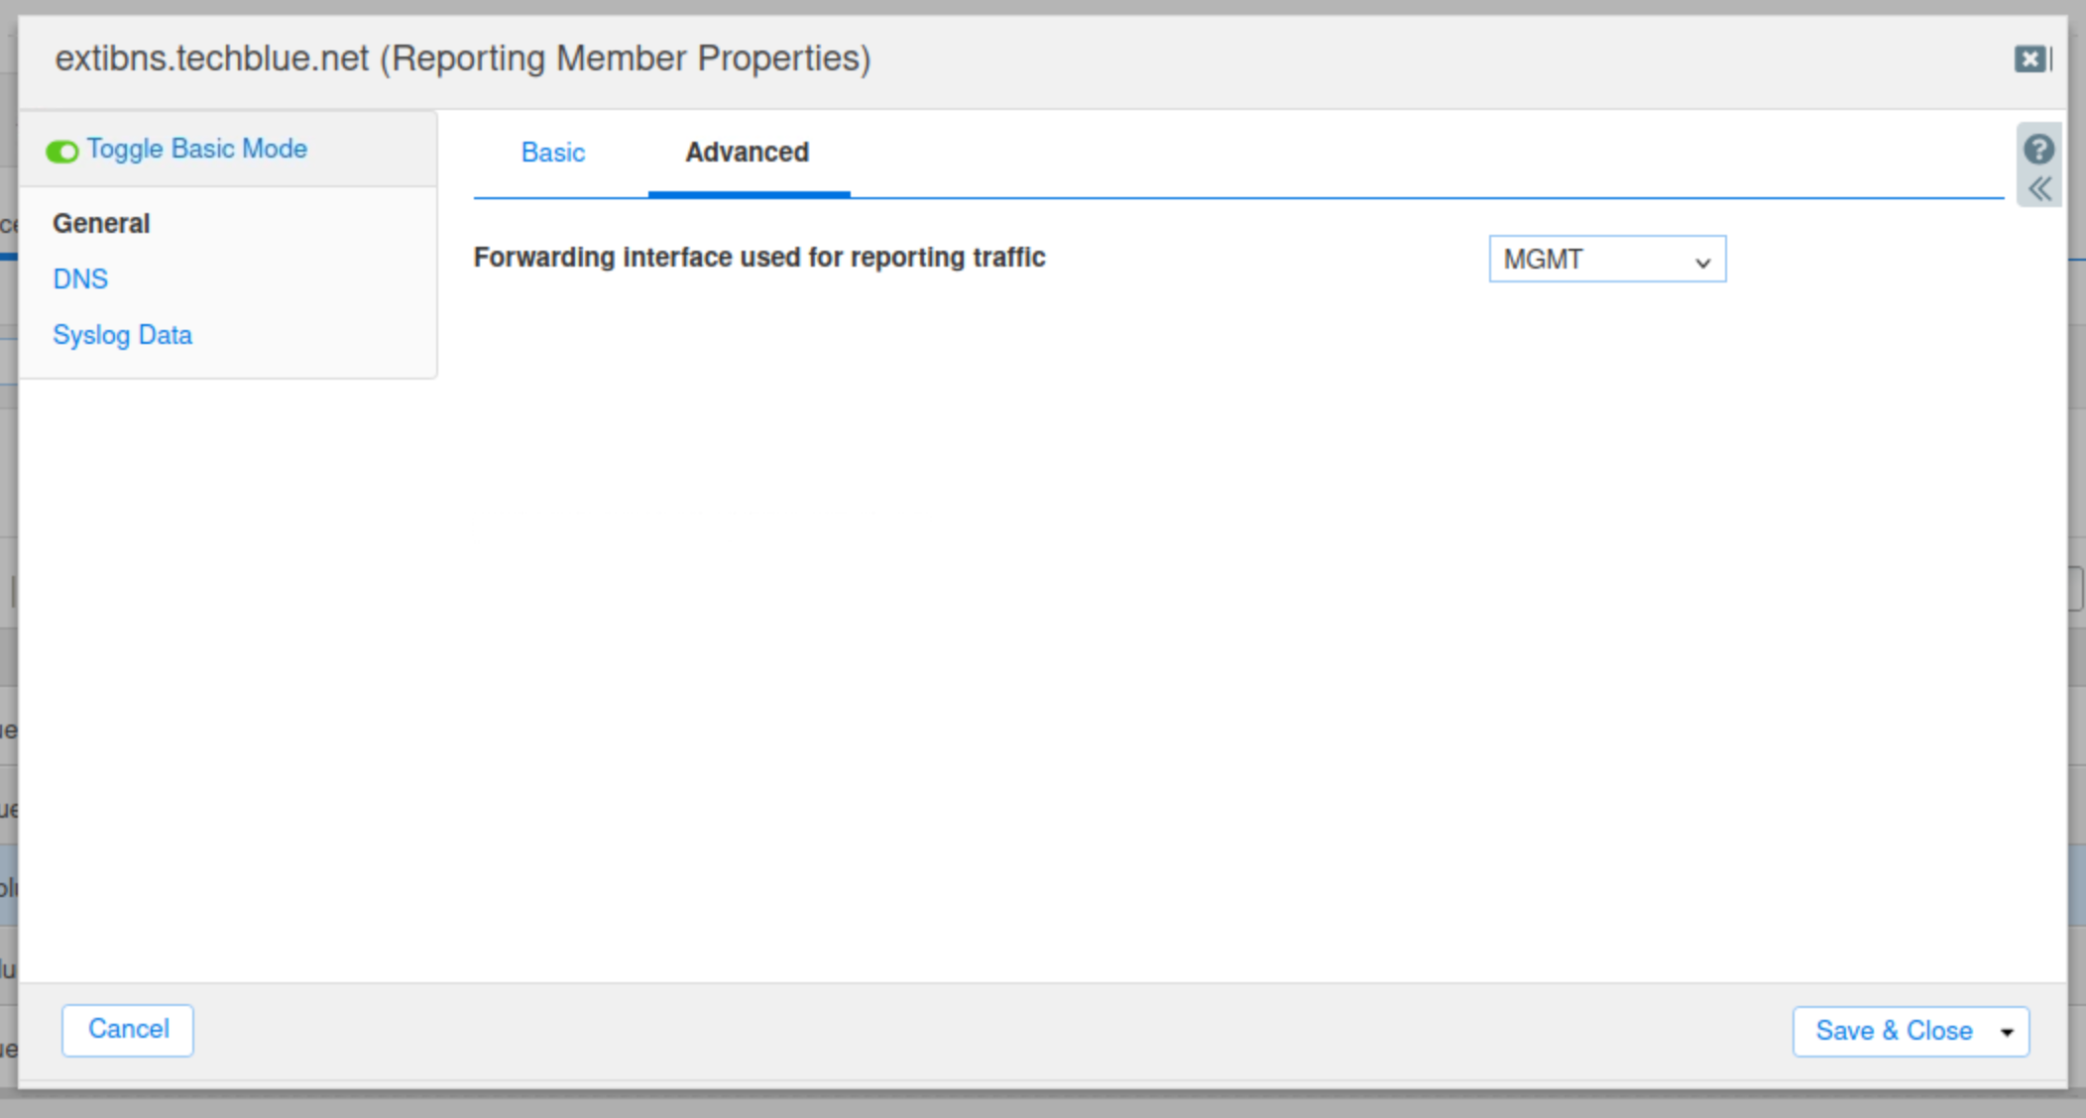The image size is (2086, 1118).
Task: Click the Save & Close button
Action: coord(1893,1031)
